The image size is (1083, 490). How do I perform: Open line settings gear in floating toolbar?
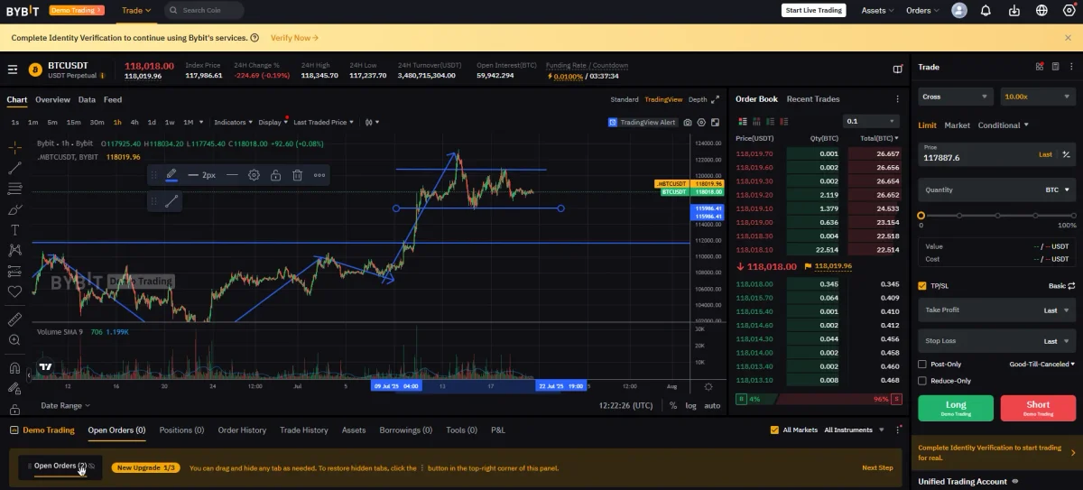254,175
